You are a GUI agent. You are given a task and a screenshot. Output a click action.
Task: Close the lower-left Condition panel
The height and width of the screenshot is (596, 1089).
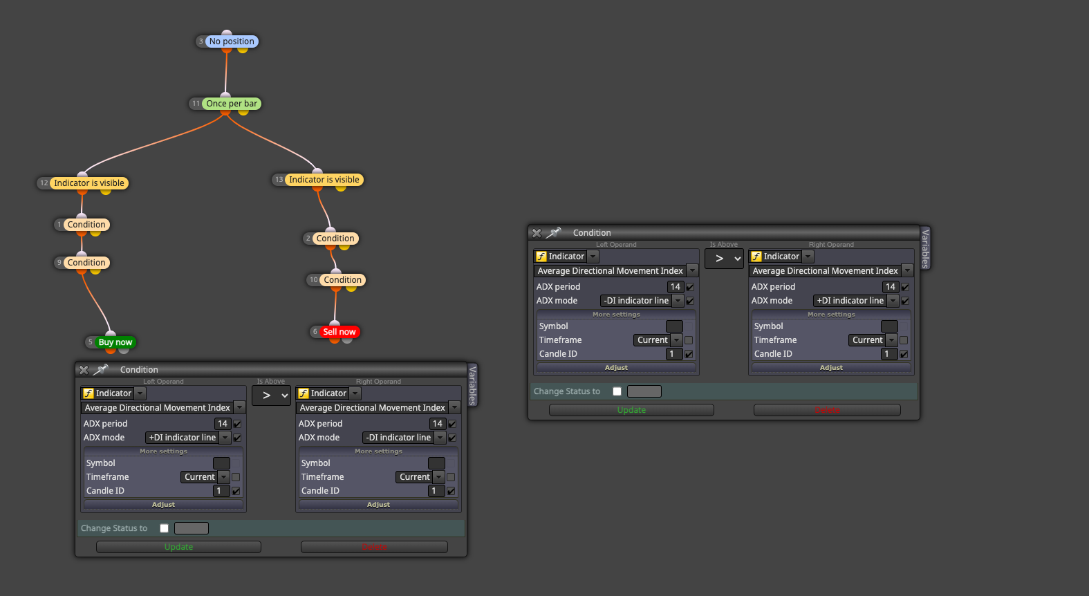pyautogui.click(x=84, y=370)
